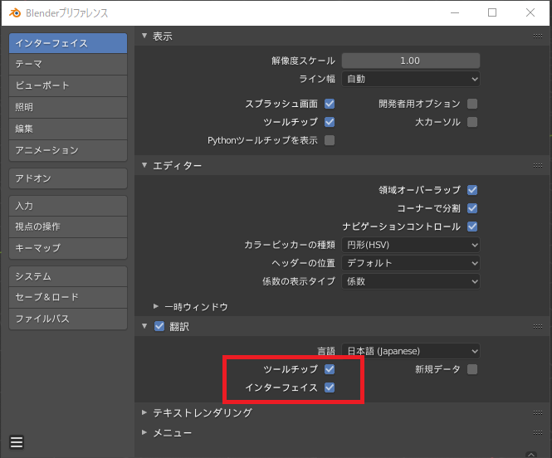Disable the 翻訳 section checkbox
The image size is (552, 458).
pos(159,326)
